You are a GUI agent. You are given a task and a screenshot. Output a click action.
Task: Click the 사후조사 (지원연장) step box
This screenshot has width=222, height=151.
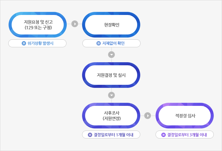point(111,116)
